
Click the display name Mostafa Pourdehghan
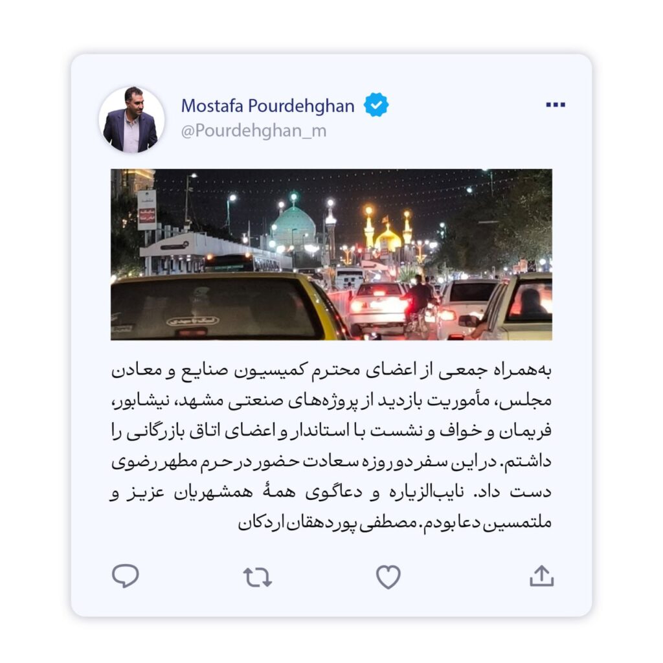267,106
